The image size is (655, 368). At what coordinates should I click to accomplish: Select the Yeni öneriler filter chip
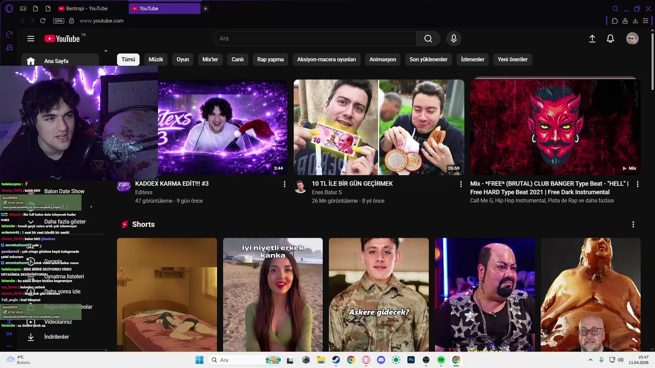[x=513, y=59]
